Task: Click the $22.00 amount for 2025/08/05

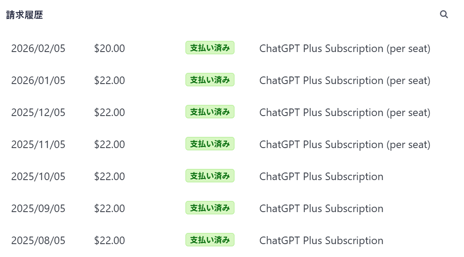Action: [x=109, y=241]
